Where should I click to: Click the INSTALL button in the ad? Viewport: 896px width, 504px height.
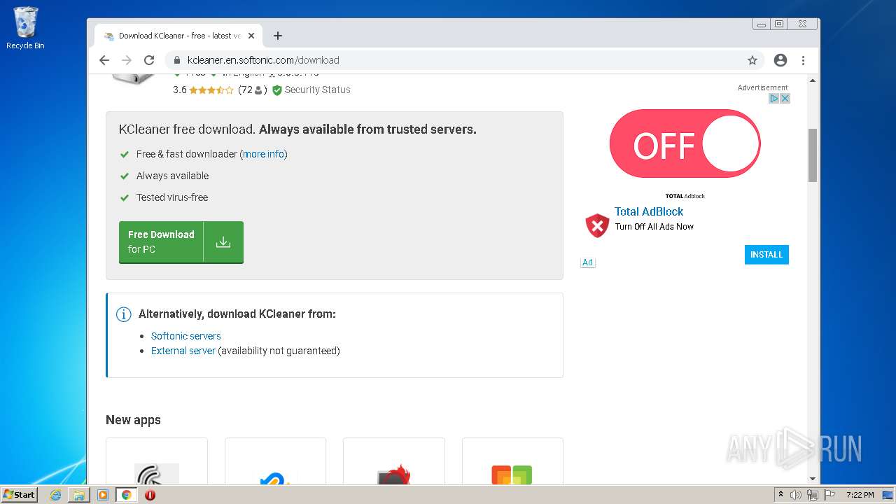tap(766, 255)
